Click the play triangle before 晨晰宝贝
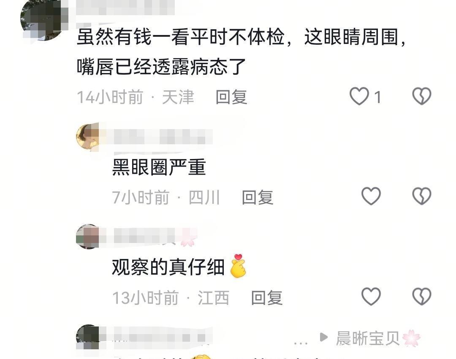 (x=323, y=337)
